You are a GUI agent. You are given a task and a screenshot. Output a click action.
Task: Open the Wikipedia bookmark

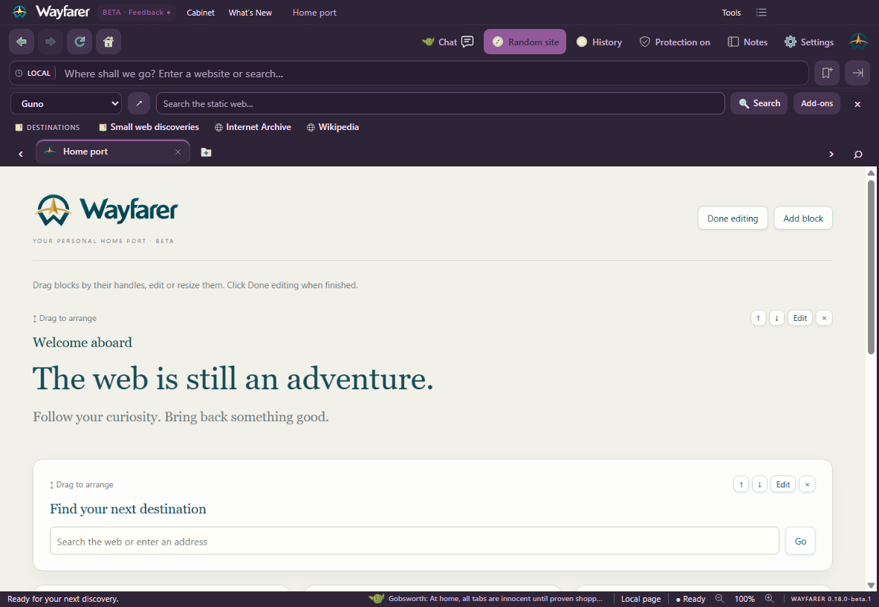(x=333, y=127)
